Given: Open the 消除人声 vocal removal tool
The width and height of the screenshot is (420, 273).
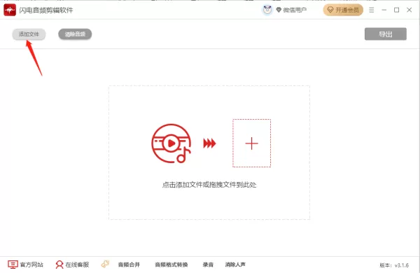Looking at the screenshot, I should 235,265.
